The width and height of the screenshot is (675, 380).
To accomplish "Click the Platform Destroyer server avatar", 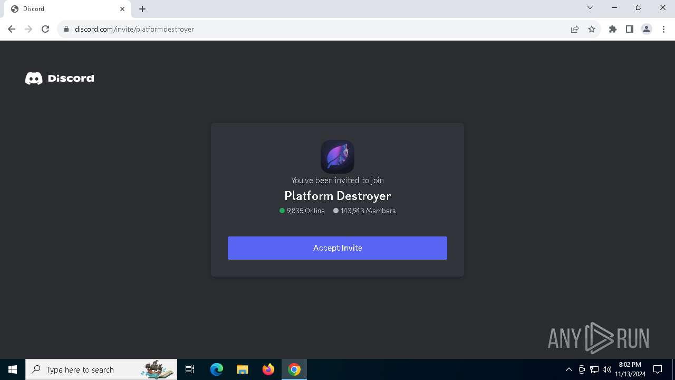I will click(x=337, y=157).
